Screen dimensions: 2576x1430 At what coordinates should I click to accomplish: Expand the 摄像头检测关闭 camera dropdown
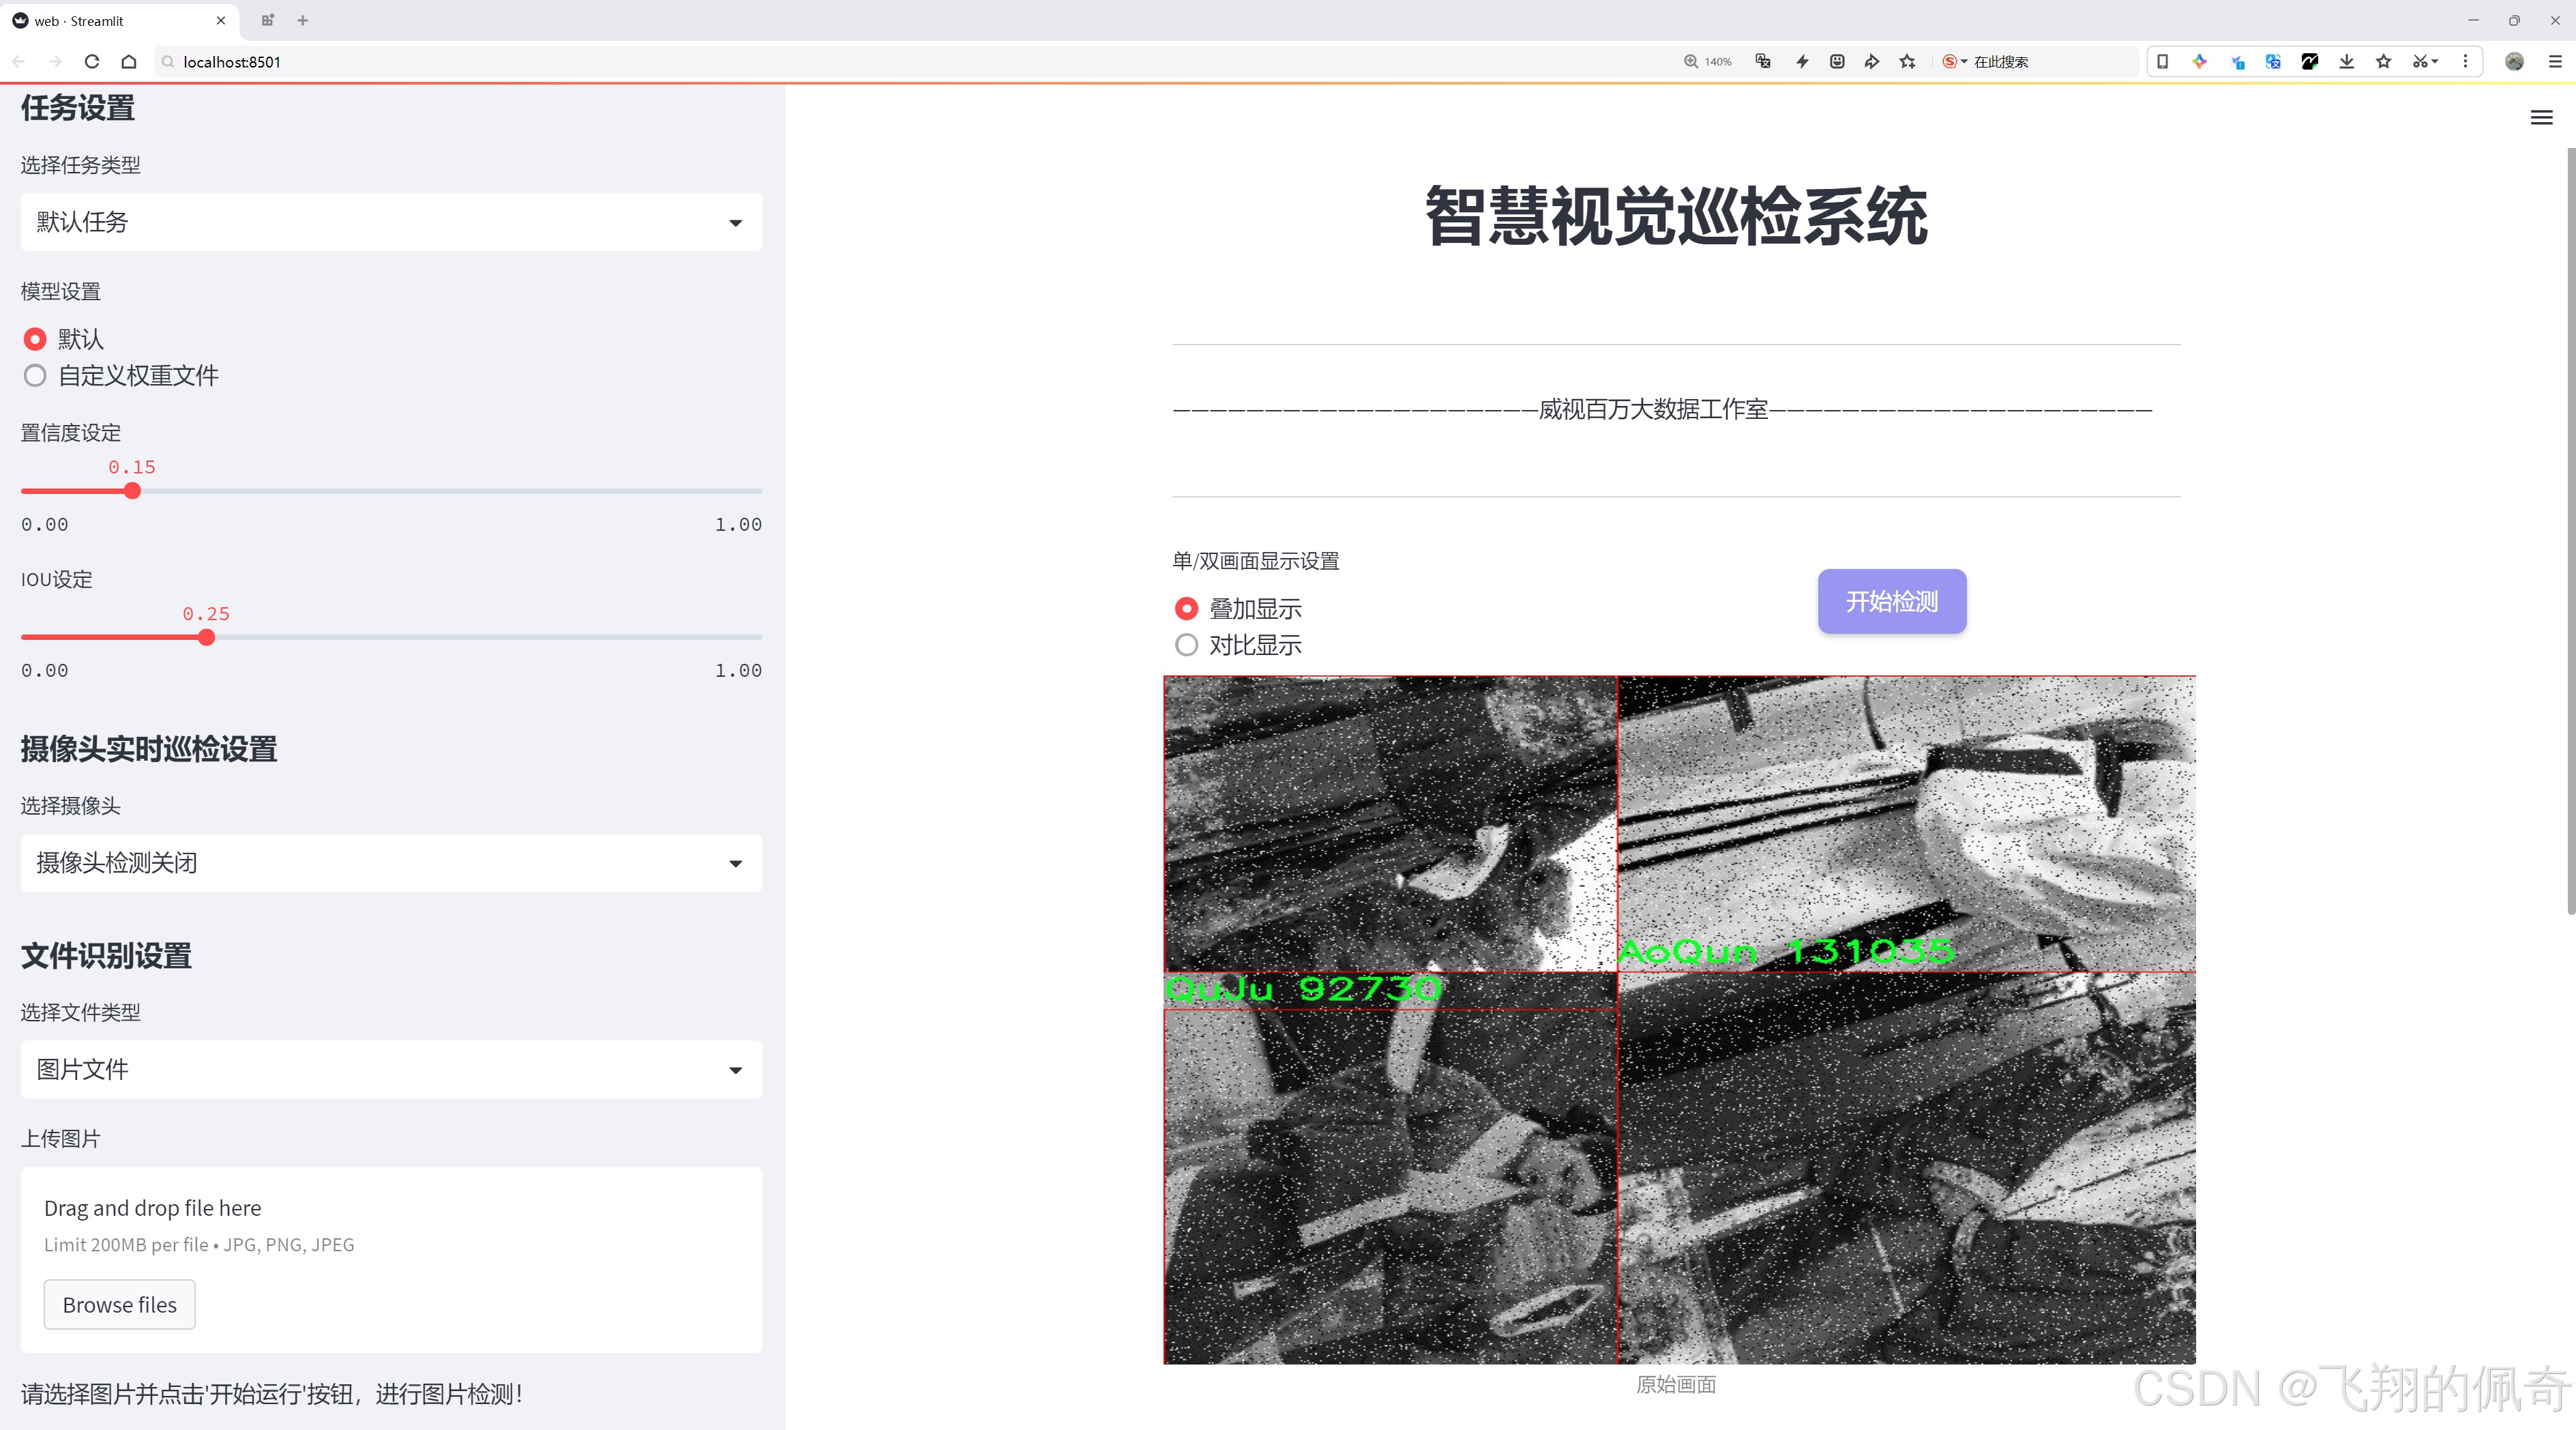(390, 863)
